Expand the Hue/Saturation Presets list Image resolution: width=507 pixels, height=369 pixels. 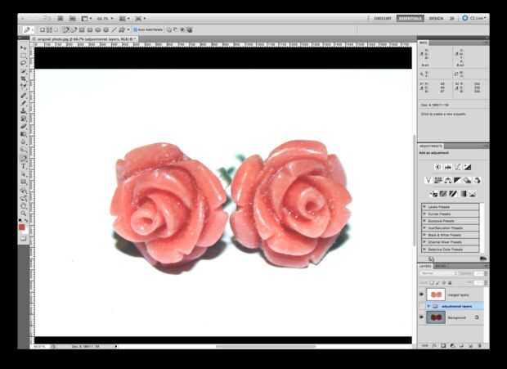tap(424, 228)
